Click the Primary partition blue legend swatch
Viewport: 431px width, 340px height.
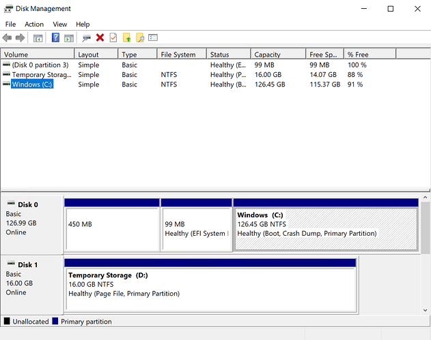55,321
